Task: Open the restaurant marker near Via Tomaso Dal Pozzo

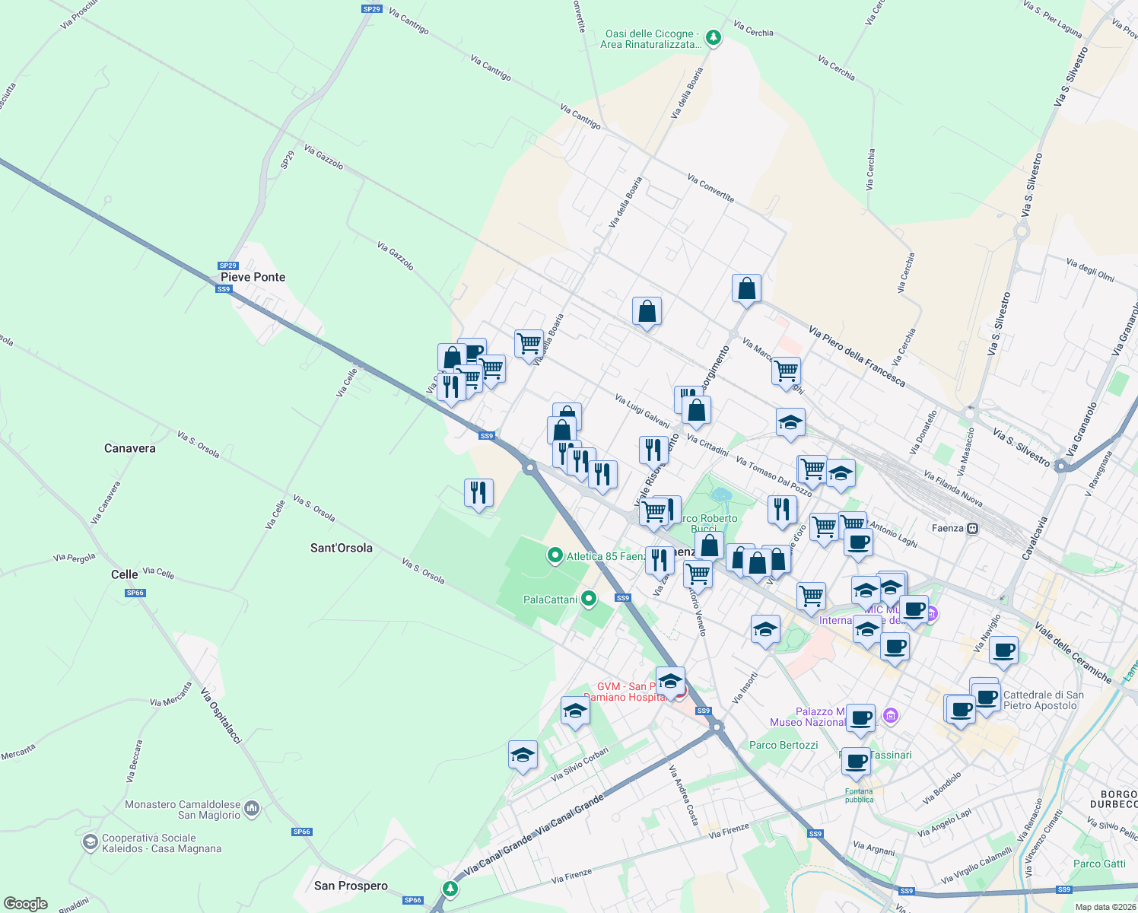Action: (782, 509)
